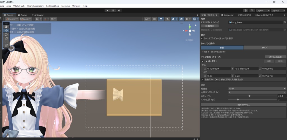
Task: Click the Pause button
Action: (113, 10)
